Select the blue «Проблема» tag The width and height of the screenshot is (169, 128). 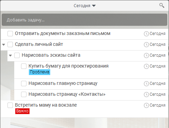(39, 72)
